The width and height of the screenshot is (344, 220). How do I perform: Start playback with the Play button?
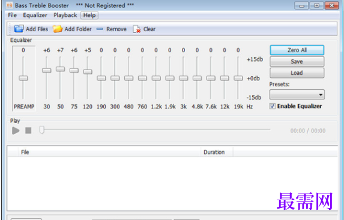[16, 131]
